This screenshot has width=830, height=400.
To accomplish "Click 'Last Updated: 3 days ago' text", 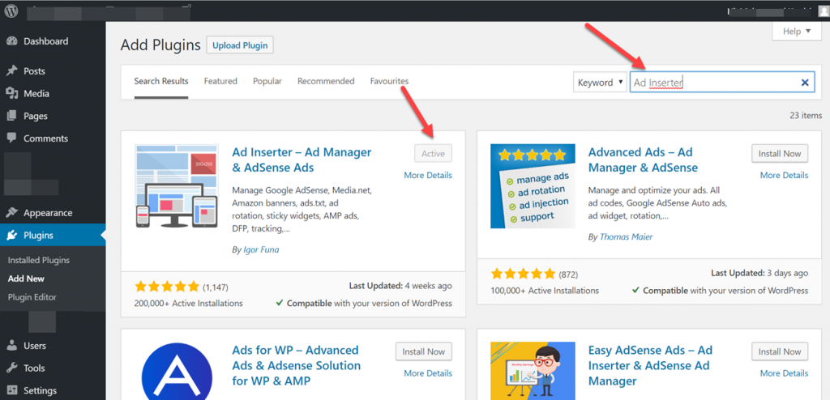I will point(759,273).
